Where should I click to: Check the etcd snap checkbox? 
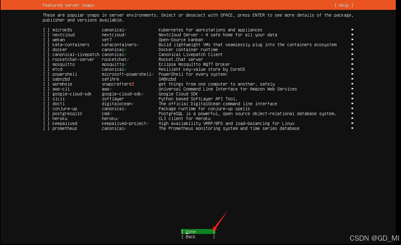pos(46,69)
